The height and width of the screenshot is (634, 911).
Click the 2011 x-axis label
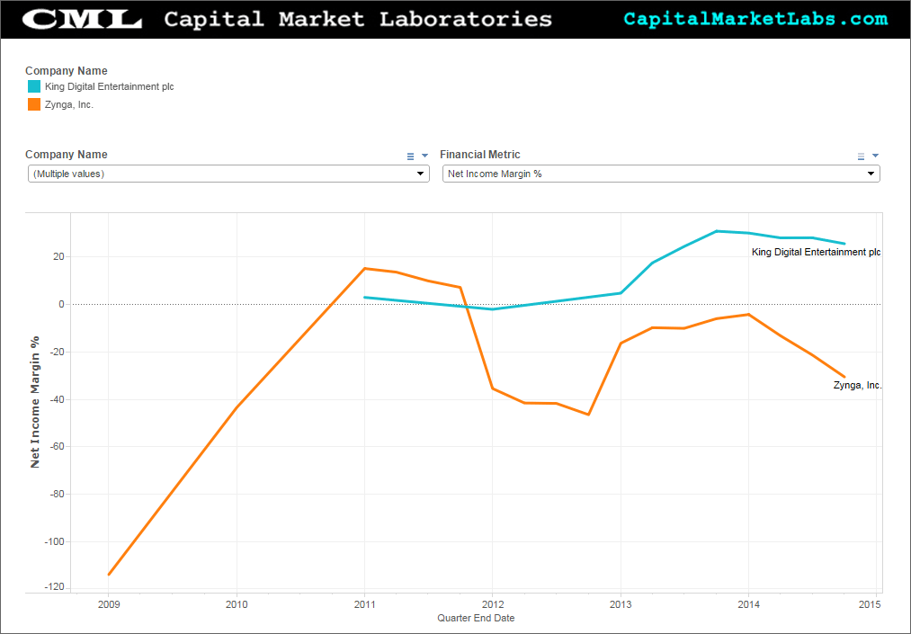point(365,604)
